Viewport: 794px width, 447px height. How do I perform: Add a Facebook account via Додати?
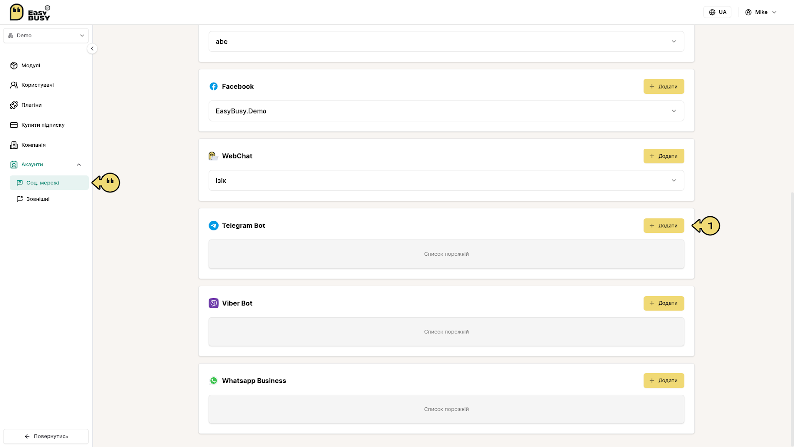(663, 86)
